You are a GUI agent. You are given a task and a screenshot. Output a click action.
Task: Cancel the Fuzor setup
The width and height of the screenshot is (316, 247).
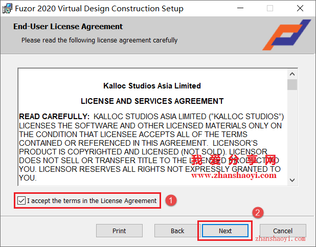click(283, 231)
